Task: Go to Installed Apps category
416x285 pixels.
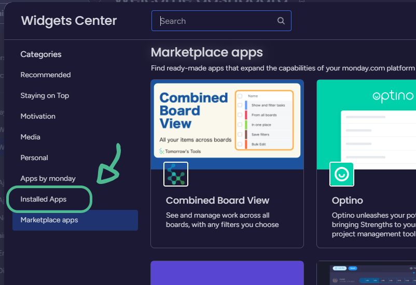Action: click(44, 199)
